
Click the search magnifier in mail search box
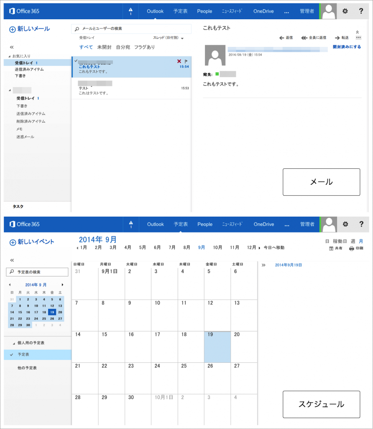point(77,29)
